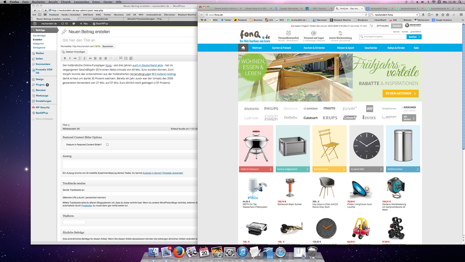Image resolution: width=465 pixels, height=262 pixels.
Task: Open Schlagworte link in WordPress sidebar
Action: coord(39,48)
